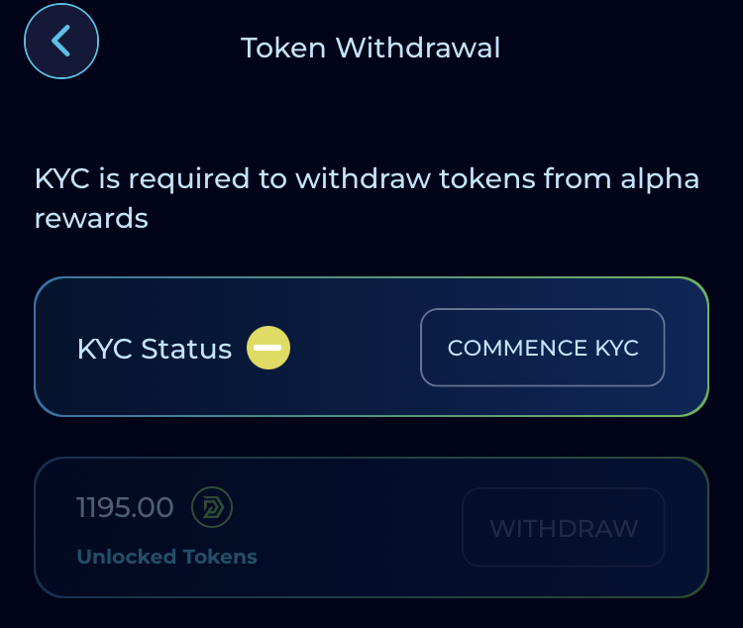Open KYC flow via COMMENCE KYC

tap(543, 348)
